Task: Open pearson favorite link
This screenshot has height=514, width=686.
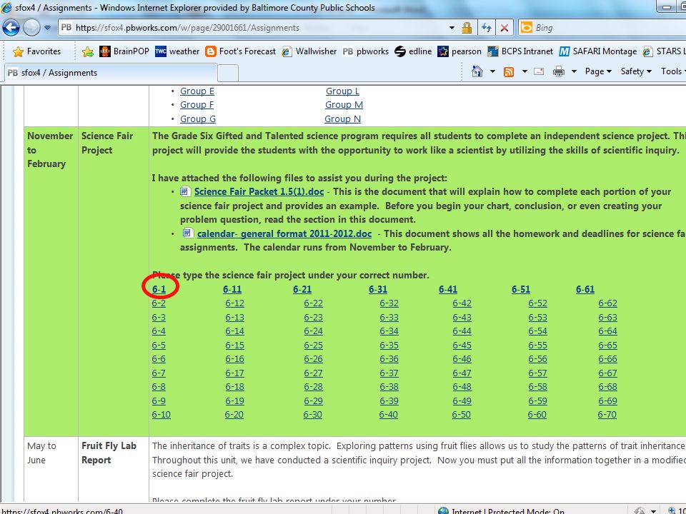Action: point(459,51)
